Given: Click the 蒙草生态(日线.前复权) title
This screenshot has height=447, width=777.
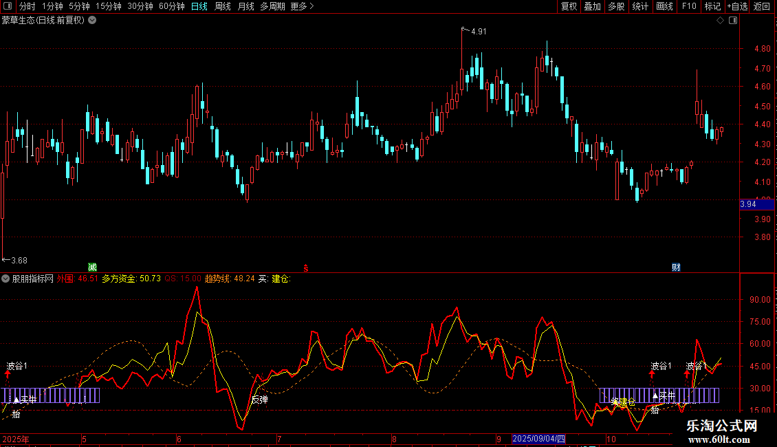Looking at the screenshot, I should 43,21.
